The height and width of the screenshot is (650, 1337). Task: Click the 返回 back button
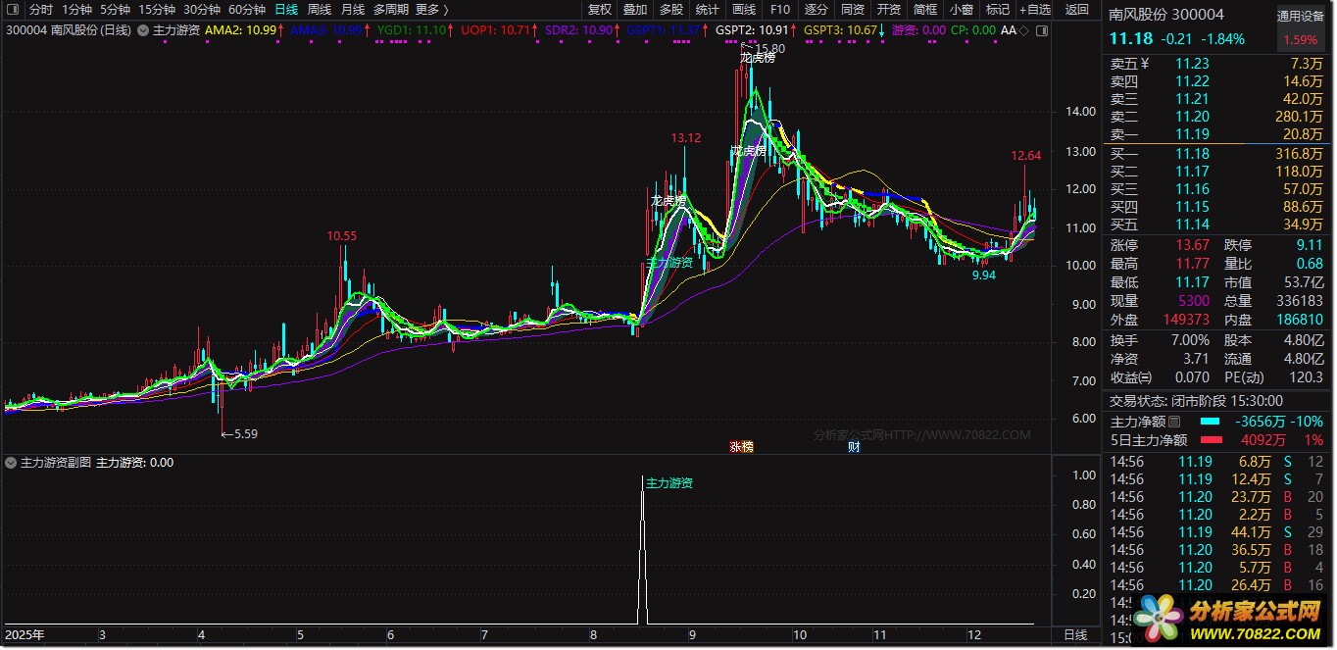coord(1076,10)
